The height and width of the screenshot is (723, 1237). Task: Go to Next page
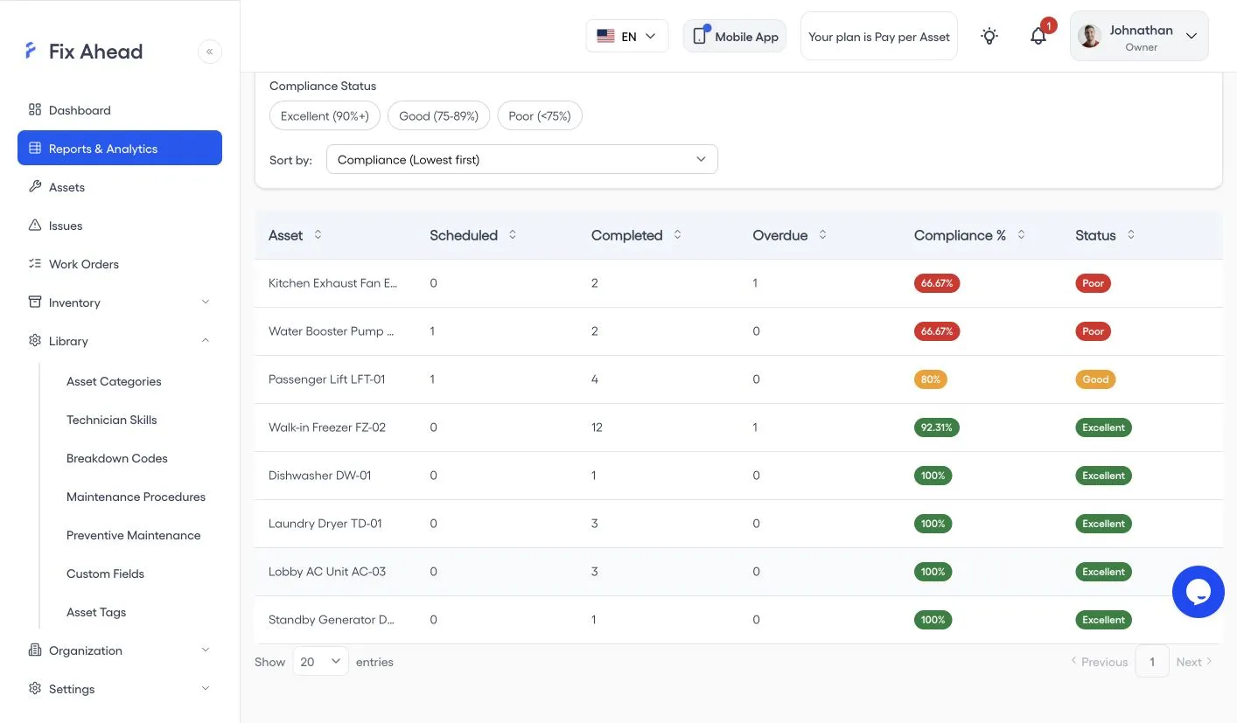[x=1194, y=662]
